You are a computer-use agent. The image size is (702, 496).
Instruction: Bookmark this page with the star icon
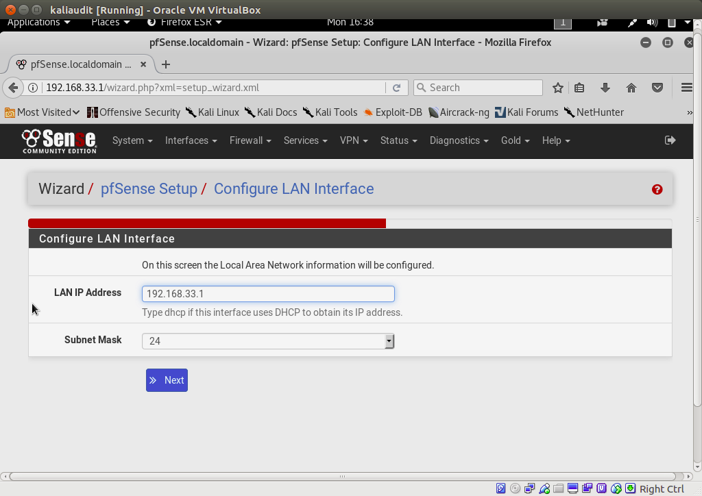coord(557,88)
